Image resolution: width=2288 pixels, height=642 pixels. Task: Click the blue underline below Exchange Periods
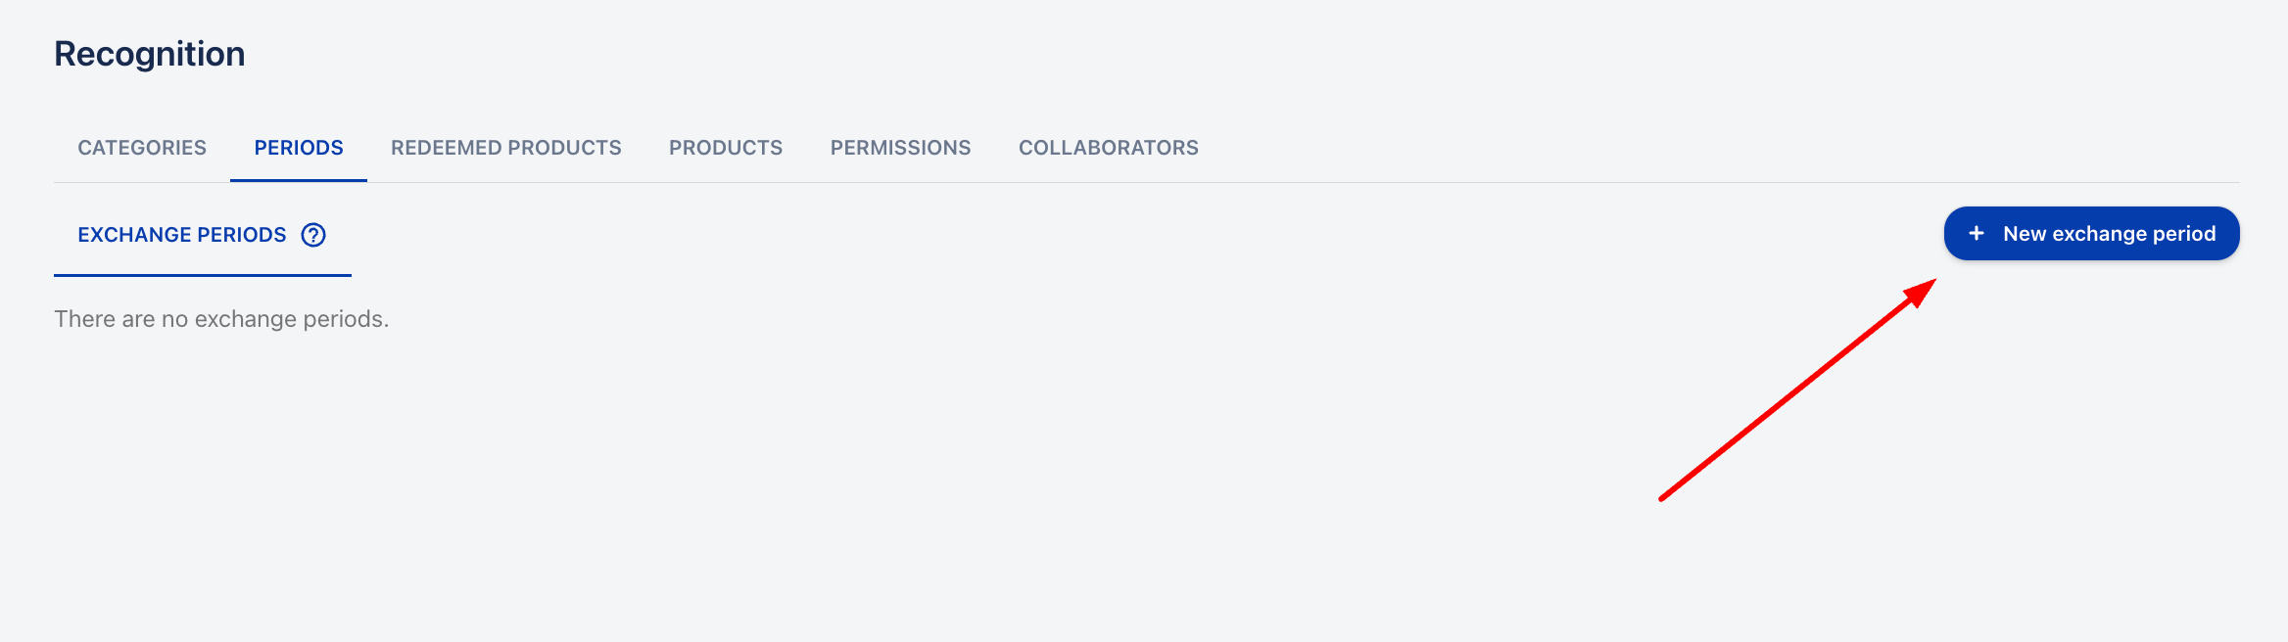(203, 275)
